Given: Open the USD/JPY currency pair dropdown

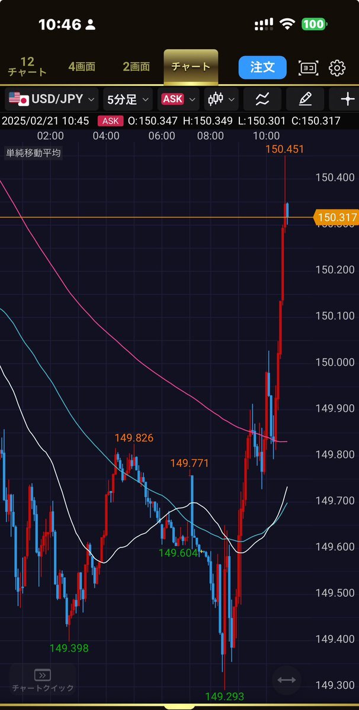Looking at the screenshot, I should (x=53, y=99).
